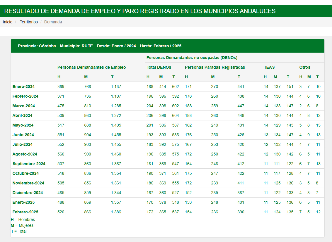332x242 pixels.
Task: Click the Personas Demandantes no ocupadas (DENOs) header
Action: tap(192, 58)
